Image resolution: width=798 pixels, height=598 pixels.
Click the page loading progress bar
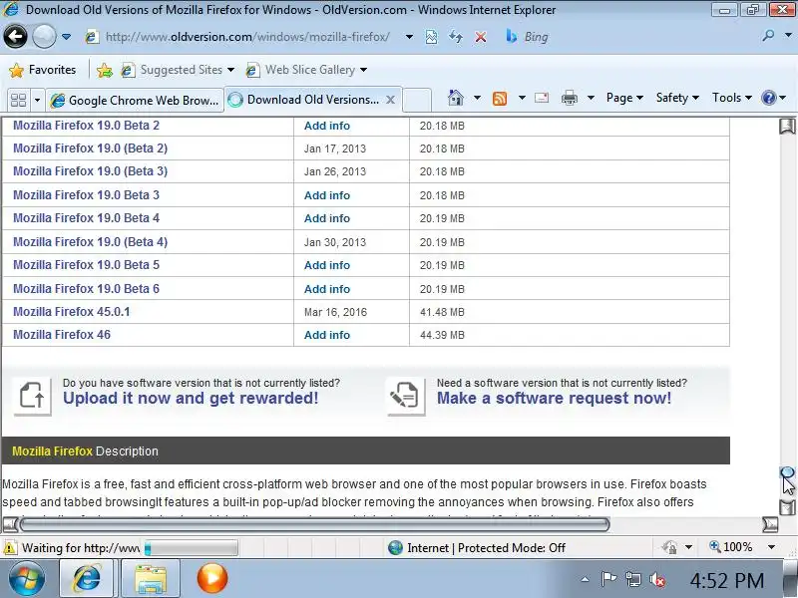[191, 547]
